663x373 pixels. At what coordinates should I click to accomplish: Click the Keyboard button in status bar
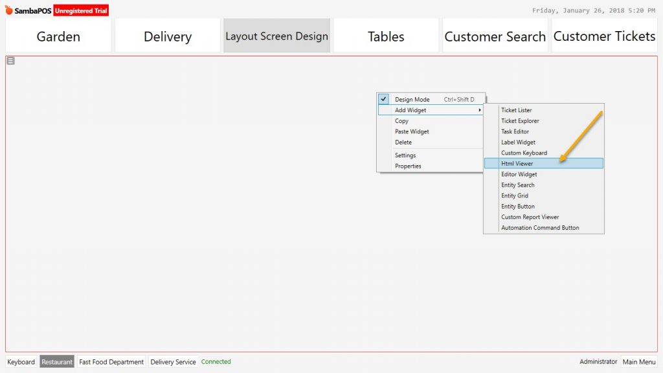pyautogui.click(x=21, y=361)
